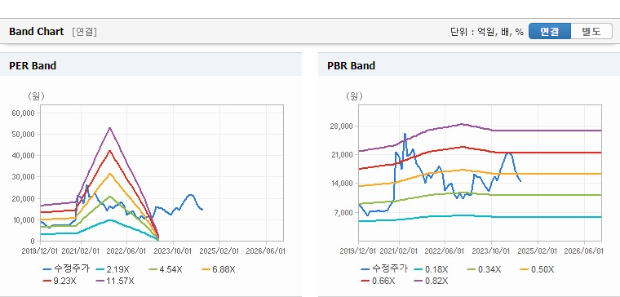The image size is (620, 297).
Task: Click the 28,000 y-axis label in PBR chart
Action: tap(342, 126)
